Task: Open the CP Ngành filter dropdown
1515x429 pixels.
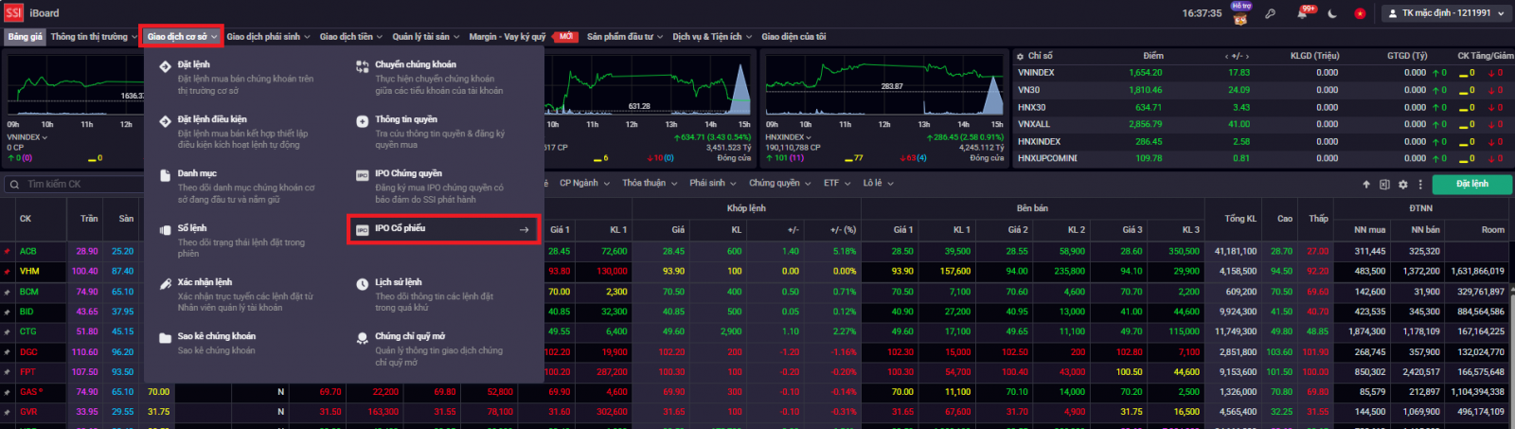Action: click(583, 184)
